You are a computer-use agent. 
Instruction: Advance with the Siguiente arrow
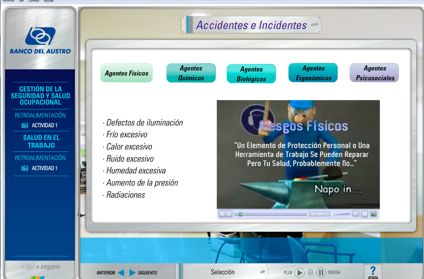tap(132, 273)
